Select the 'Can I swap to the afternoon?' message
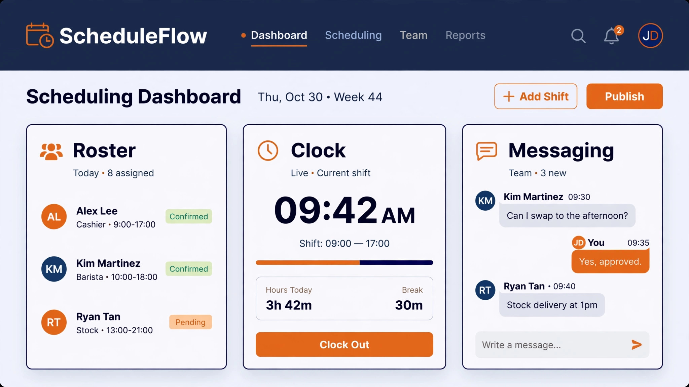 click(x=567, y=216)
